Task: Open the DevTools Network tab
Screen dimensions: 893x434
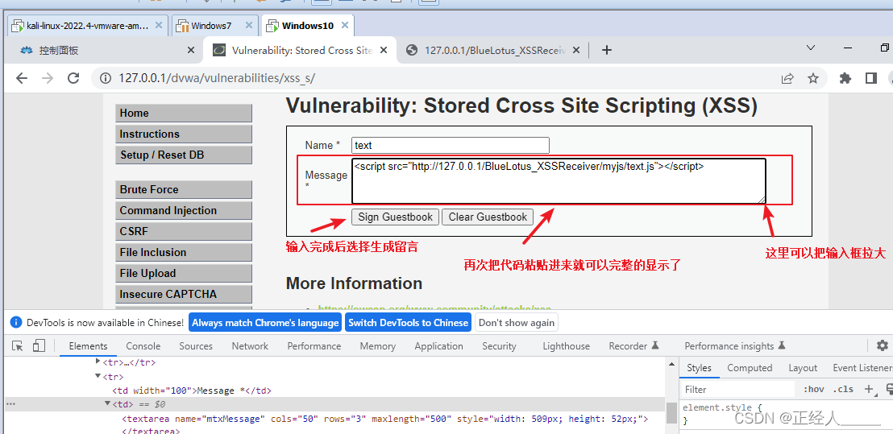Action: click(x=250, y=346)
